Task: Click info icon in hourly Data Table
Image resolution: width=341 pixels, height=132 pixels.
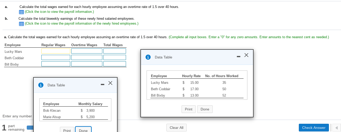Action: 148,57
